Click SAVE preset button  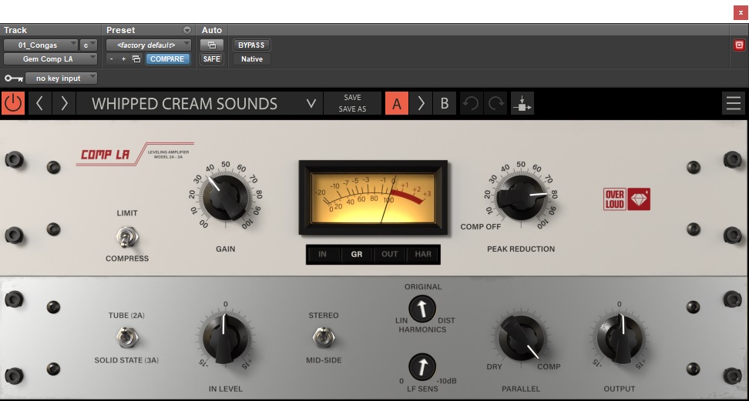click(x=352, y=98)
